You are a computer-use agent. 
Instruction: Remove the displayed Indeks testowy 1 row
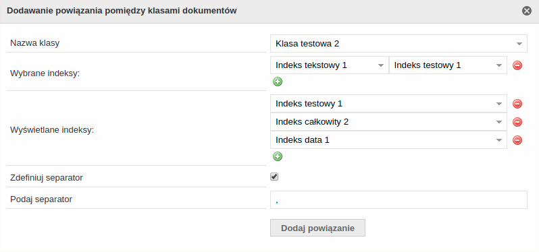pos(517,104)
